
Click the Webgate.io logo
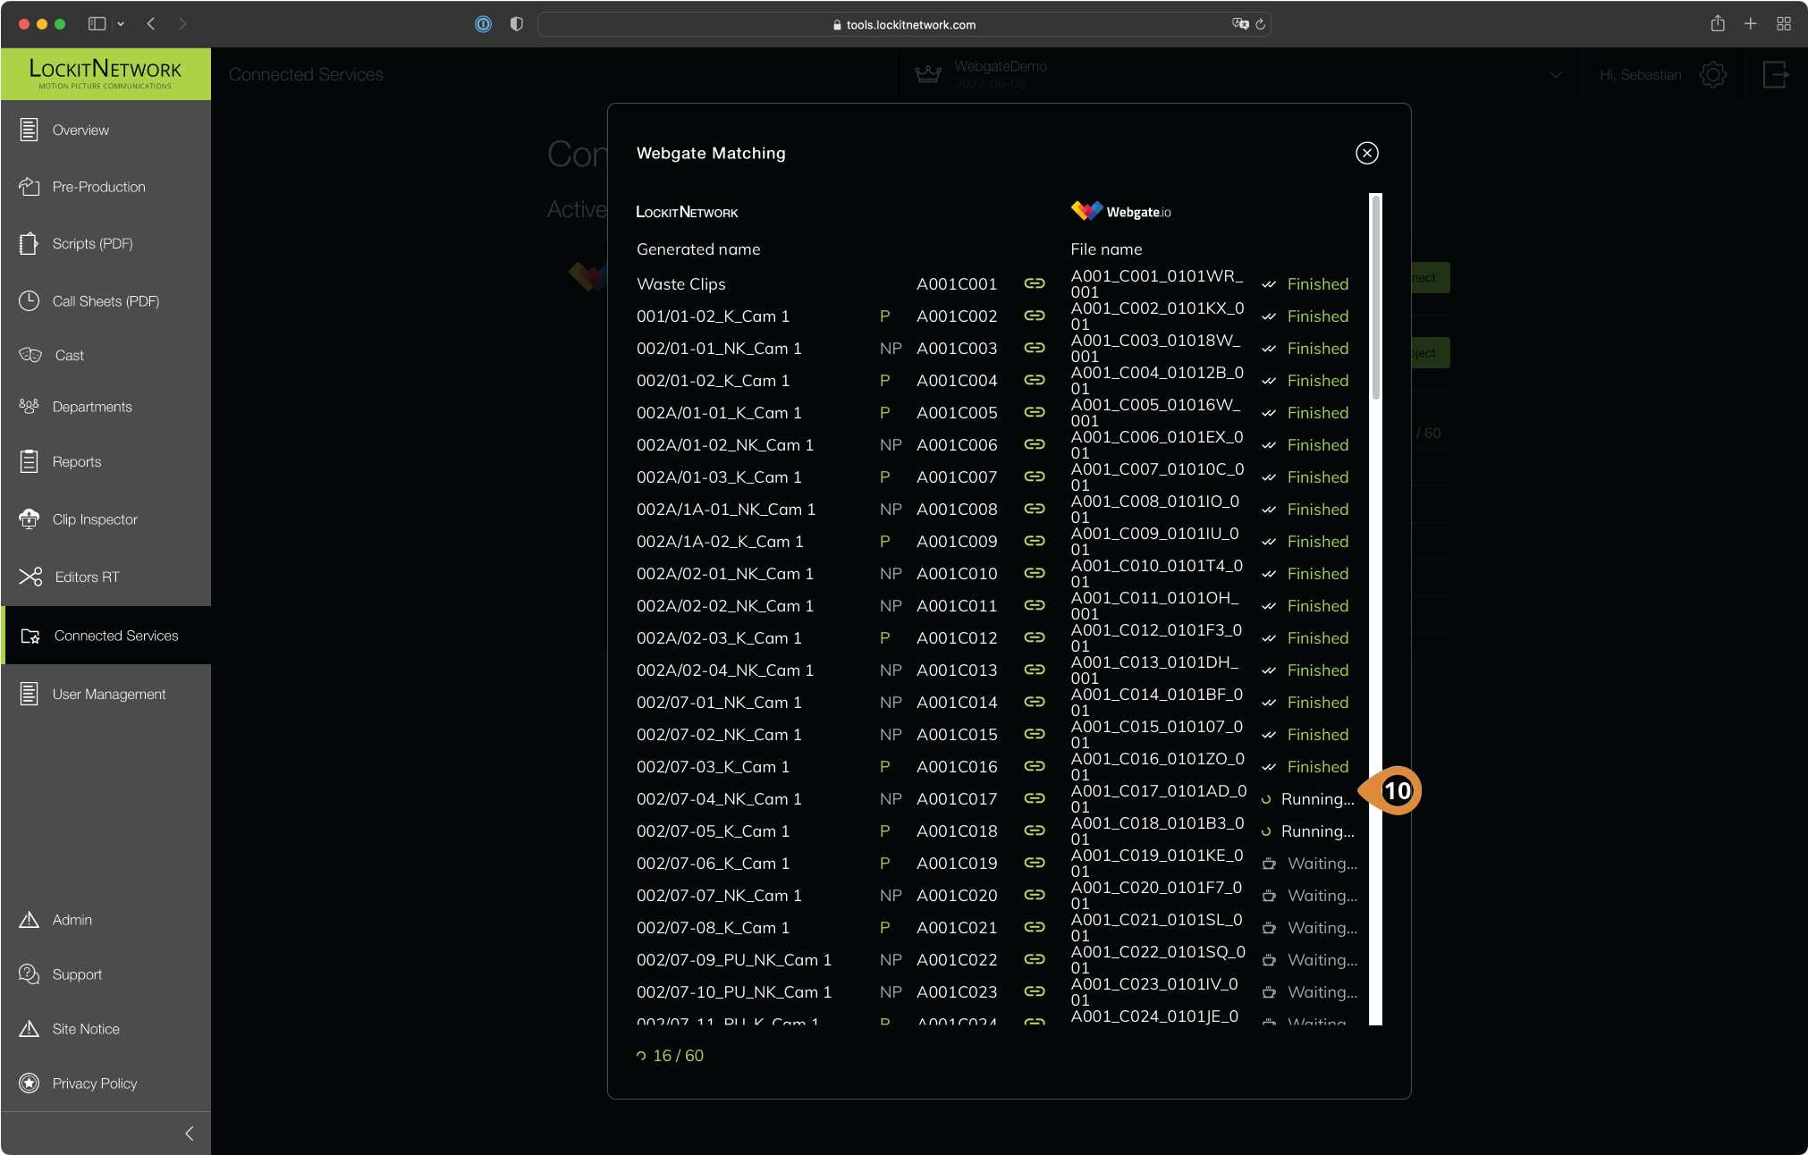(x=1120, y=211)
